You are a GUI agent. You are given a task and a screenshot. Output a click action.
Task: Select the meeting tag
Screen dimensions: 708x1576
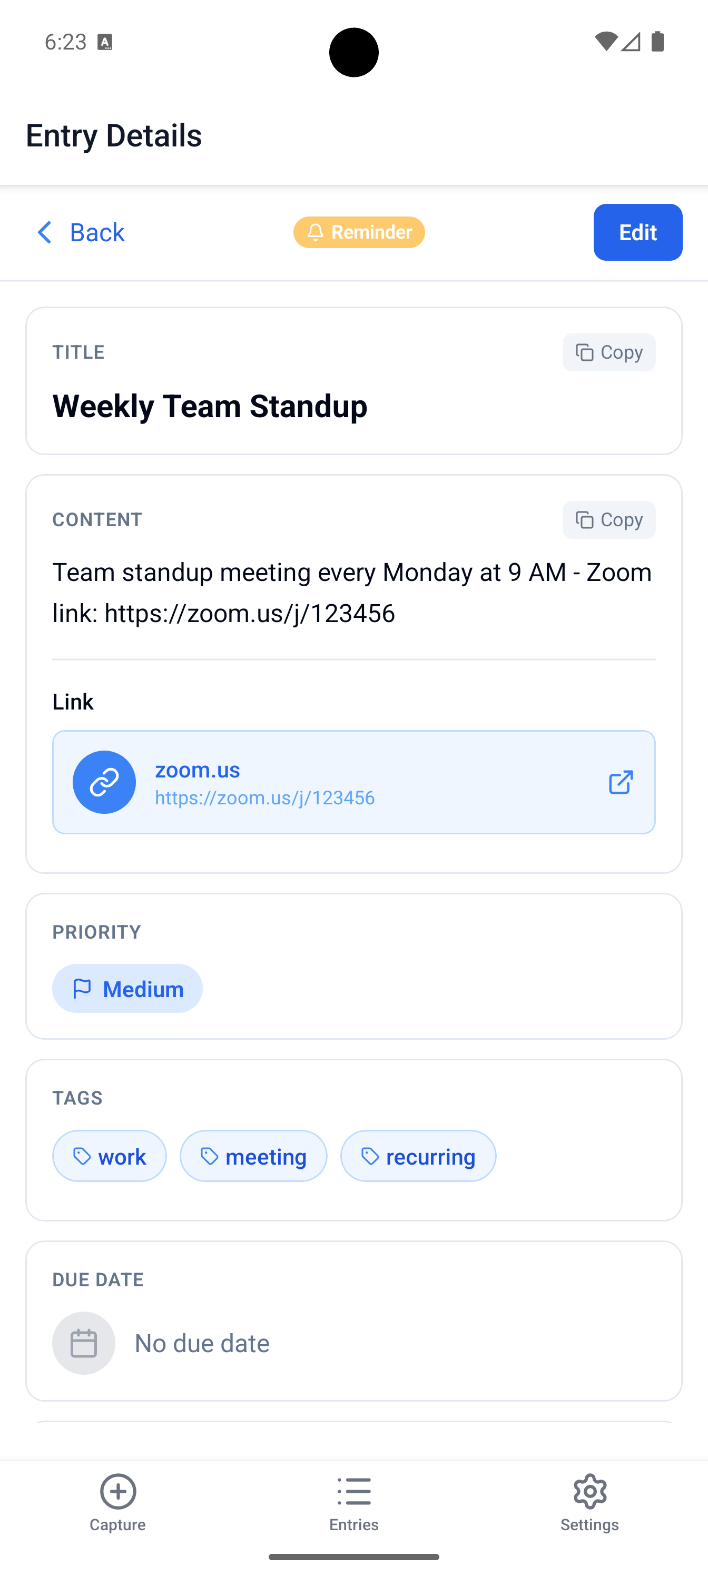click(x=253, y=1156)
